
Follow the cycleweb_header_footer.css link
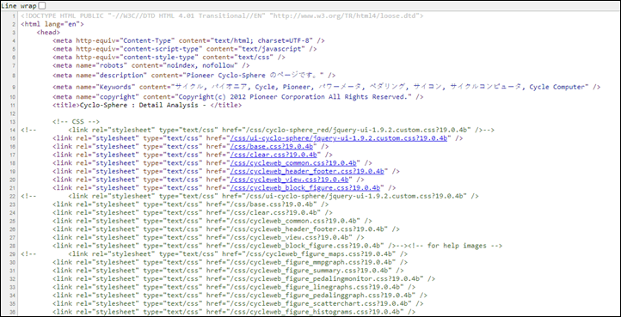tap(307, 171)
